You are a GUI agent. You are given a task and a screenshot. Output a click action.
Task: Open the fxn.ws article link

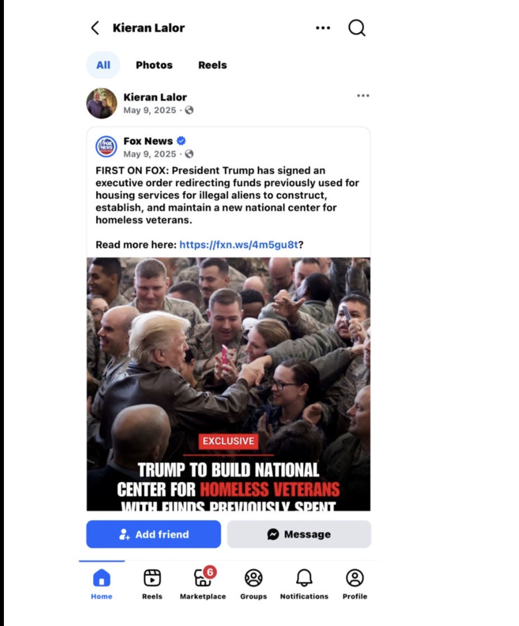pyautogui.click(x=239, y=245)
